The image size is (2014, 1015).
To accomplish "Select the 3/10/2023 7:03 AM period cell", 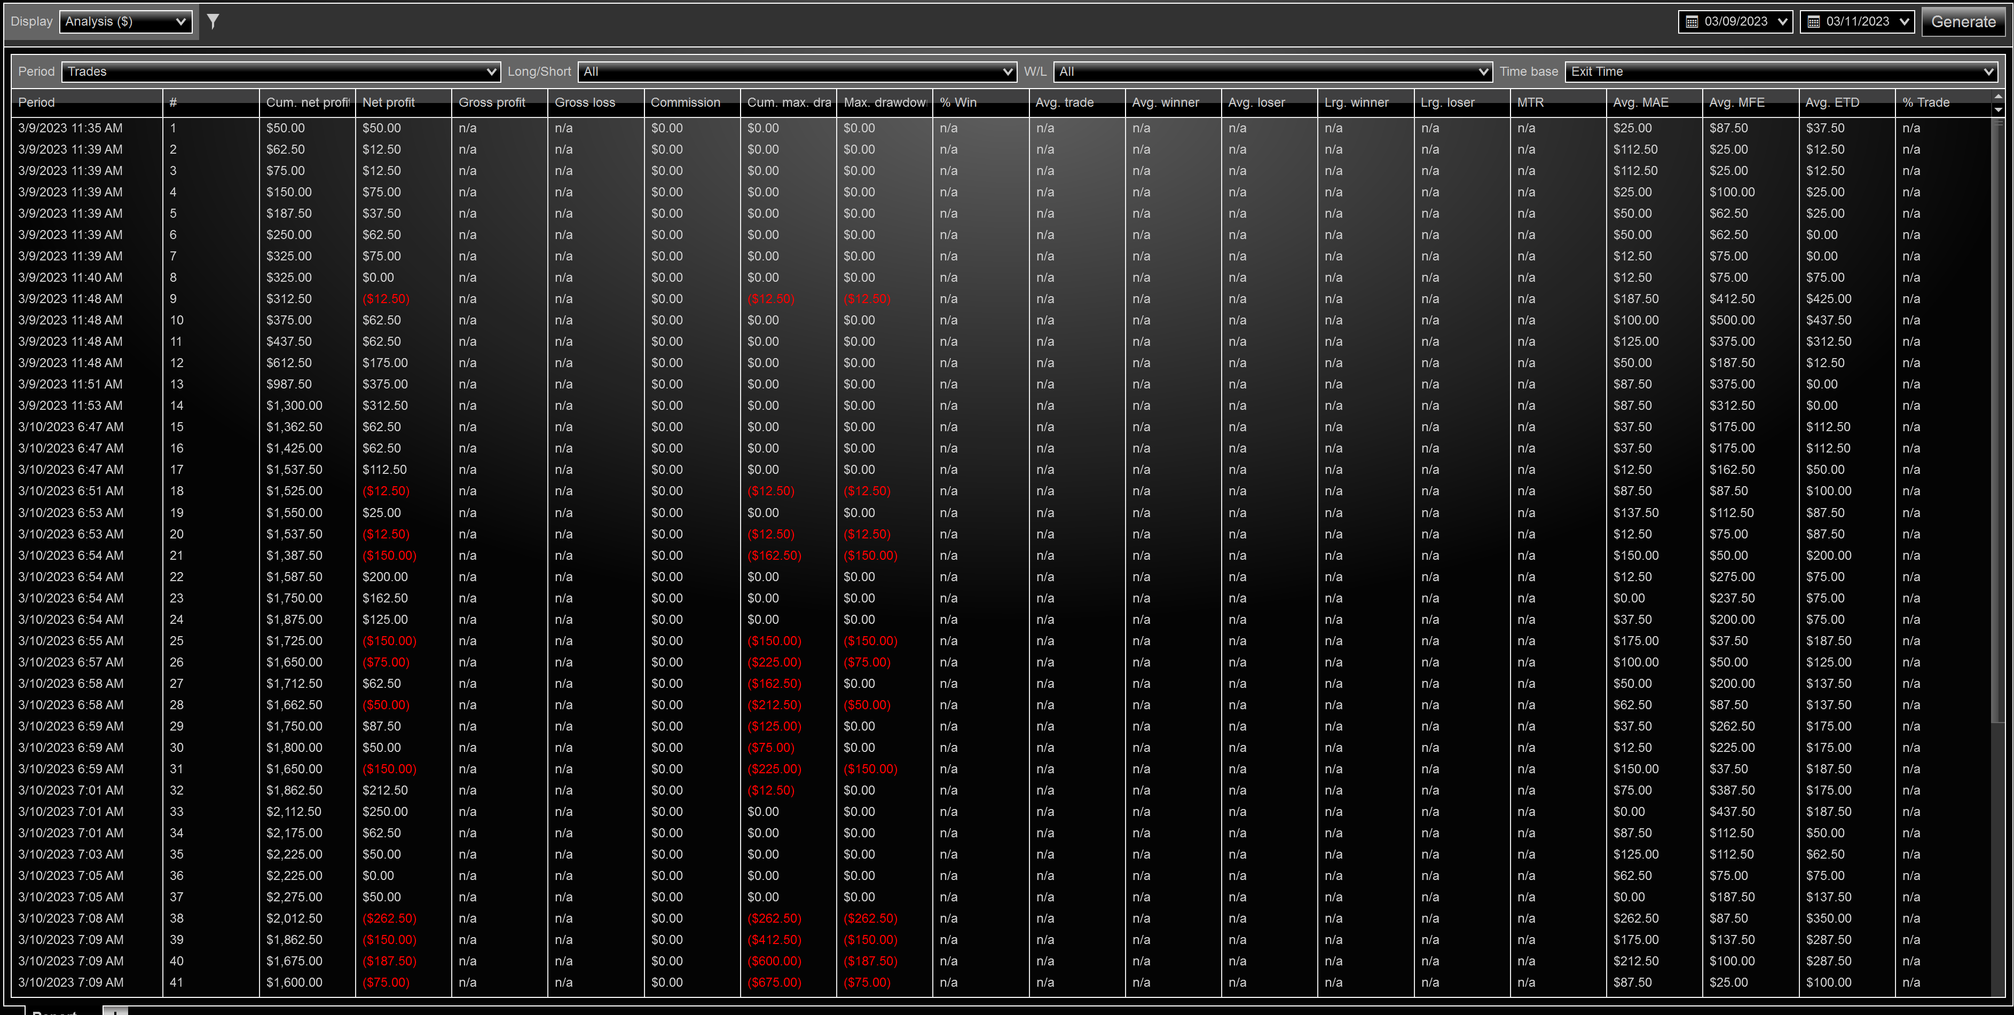I will 70,854.
